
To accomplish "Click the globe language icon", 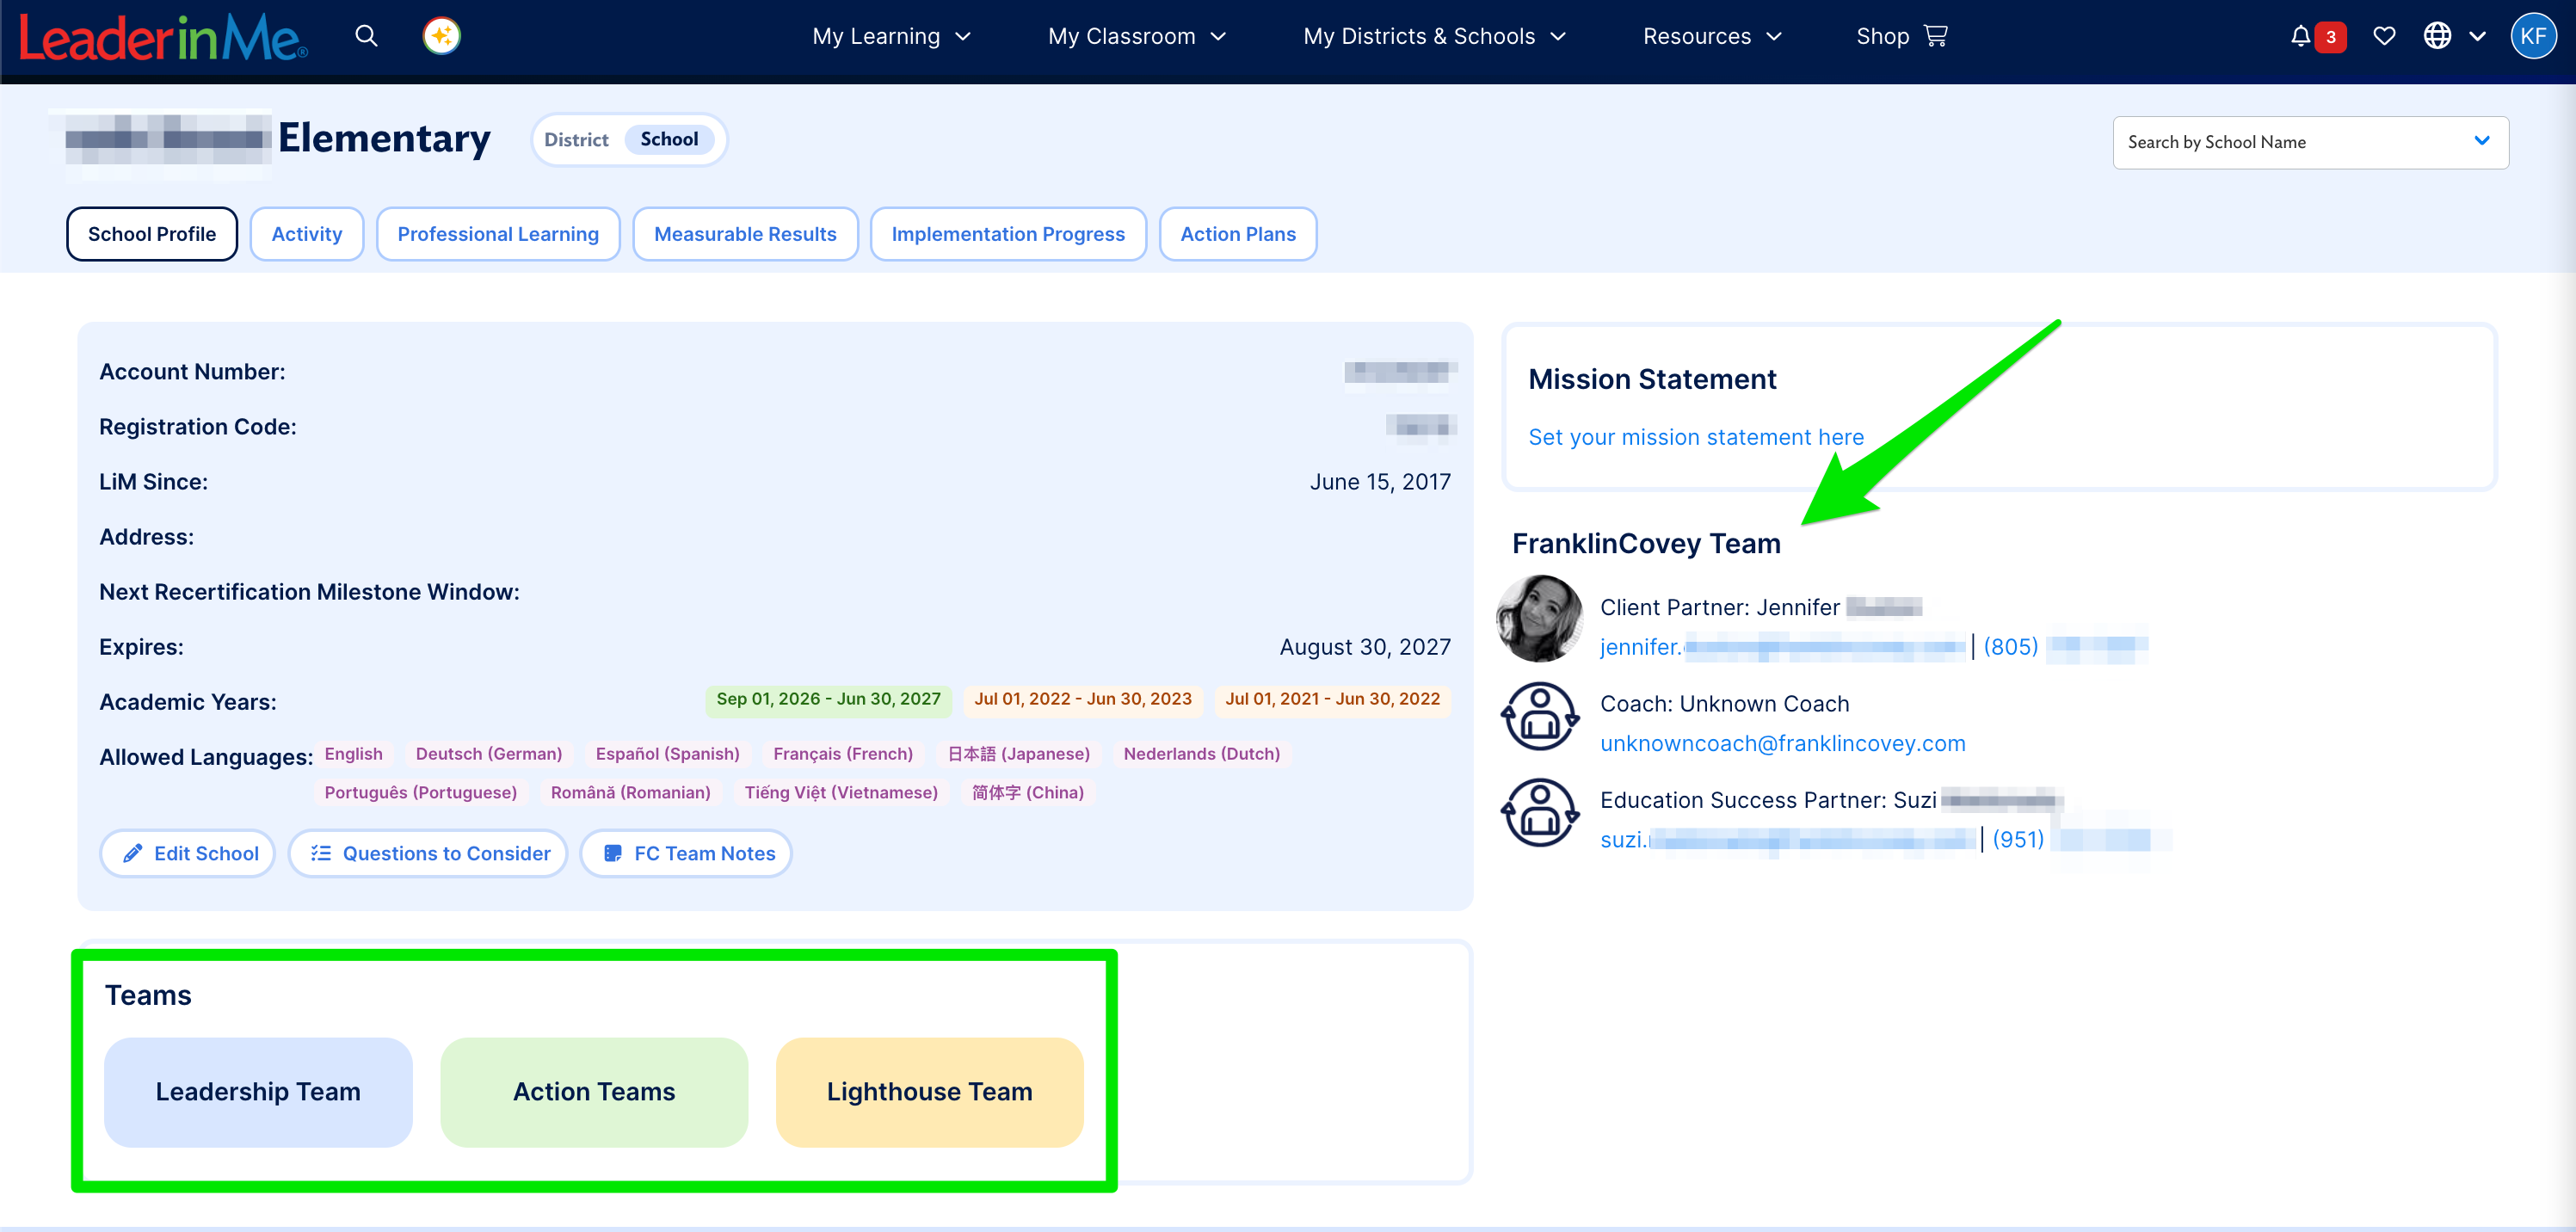I will [2437, 36].
